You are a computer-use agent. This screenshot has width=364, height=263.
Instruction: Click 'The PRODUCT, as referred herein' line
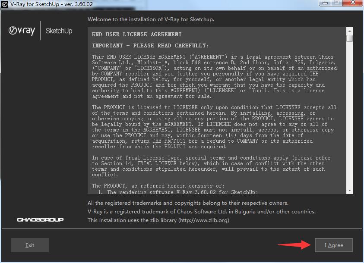point(158,186)
